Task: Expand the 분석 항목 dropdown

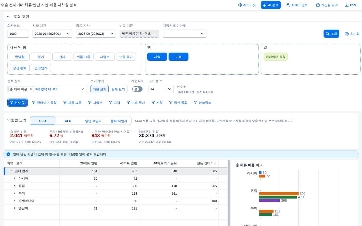Action: [x=83, y=89]
